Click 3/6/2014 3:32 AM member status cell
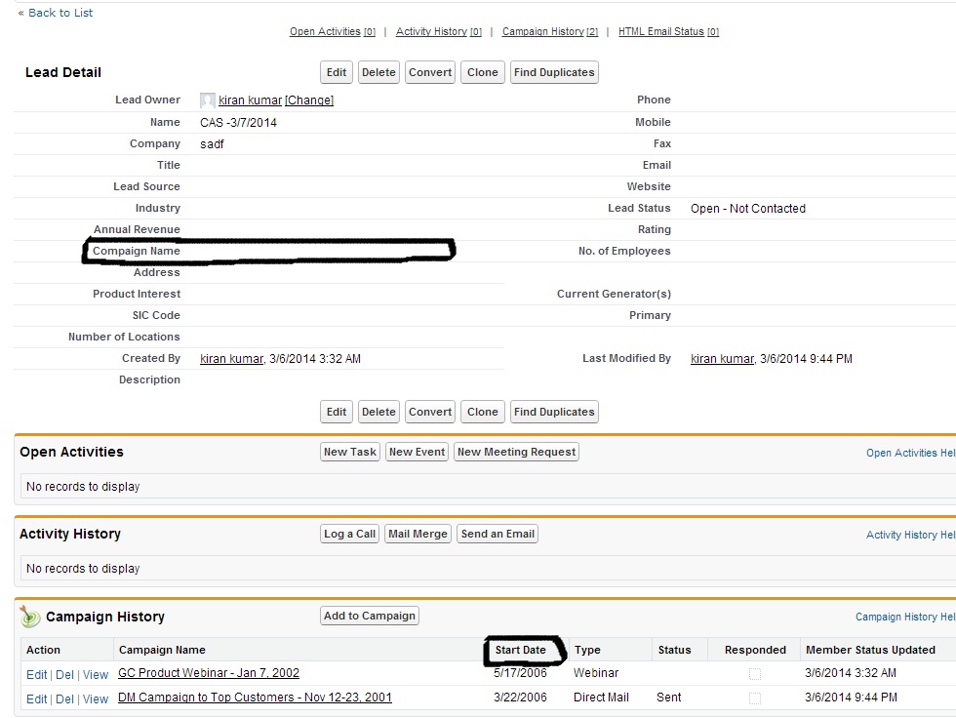The image size is (956, 718). pyautogui.click(x=851, y=673)
